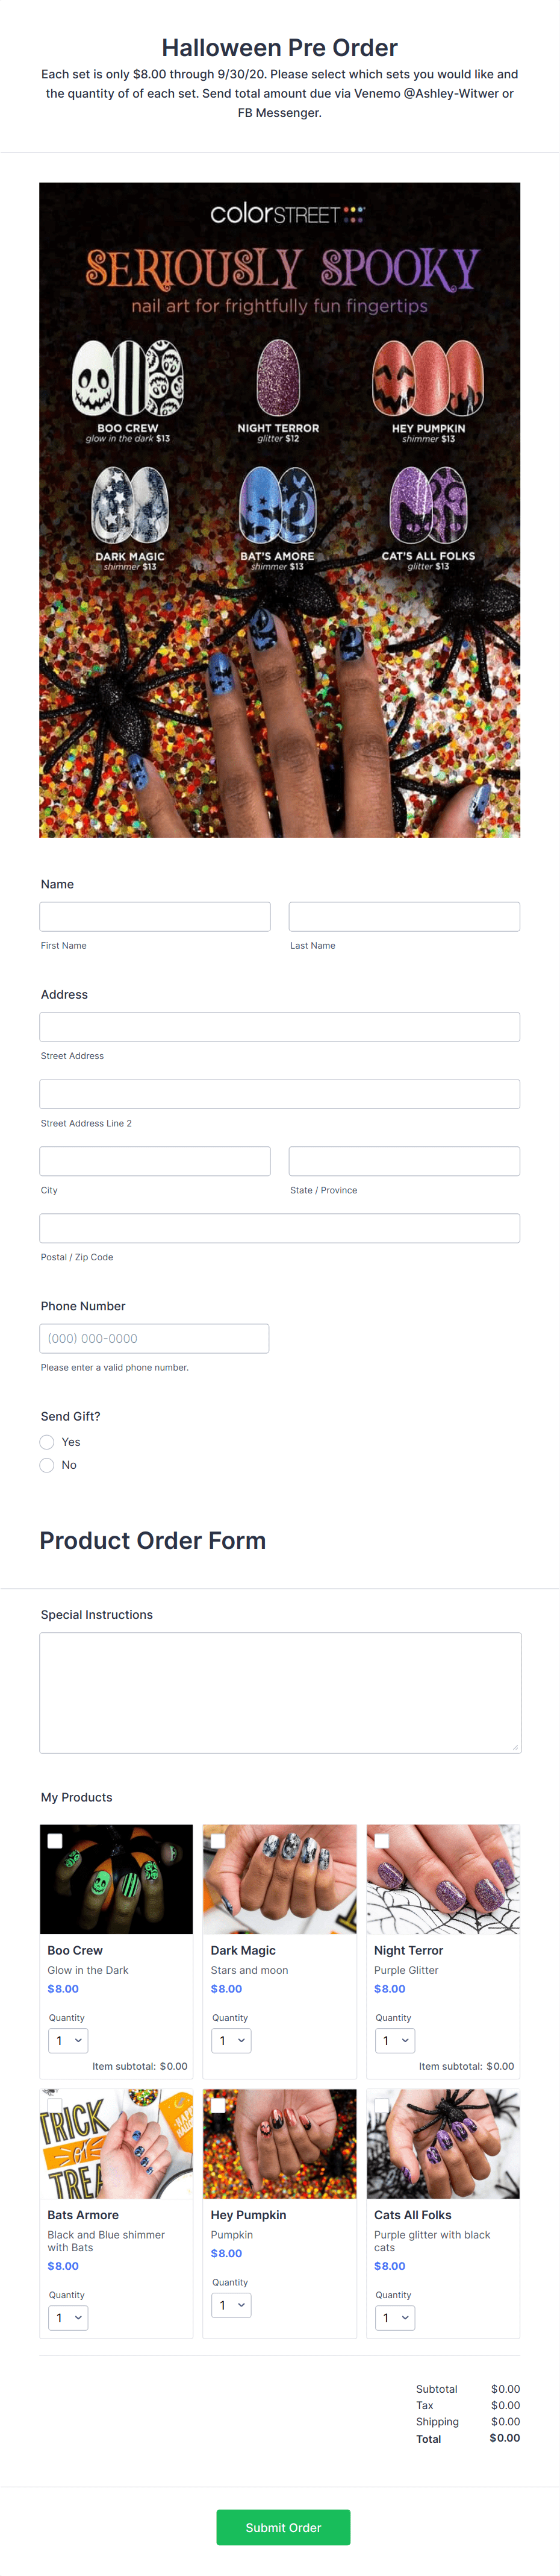Screen dimensions: 560x2576
Task: Expand the Bats Armore quantity dropdown
Action: 68,2317
